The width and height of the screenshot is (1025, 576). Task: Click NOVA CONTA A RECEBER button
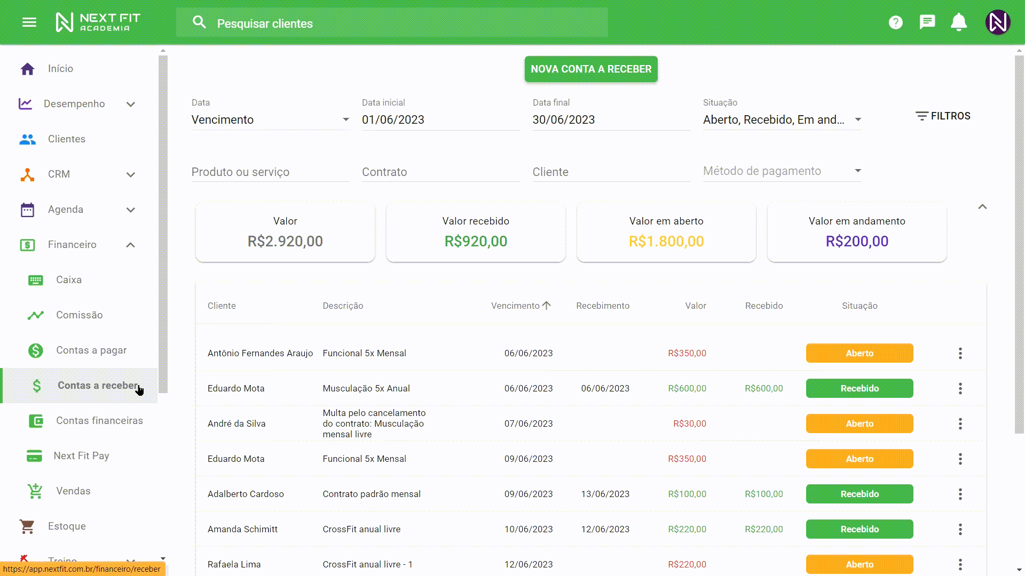click(x=591, y=69)
